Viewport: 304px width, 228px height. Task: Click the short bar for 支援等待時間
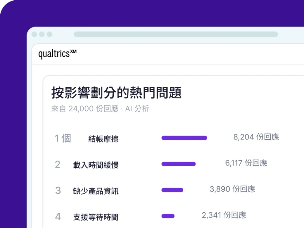coord(168,216)
